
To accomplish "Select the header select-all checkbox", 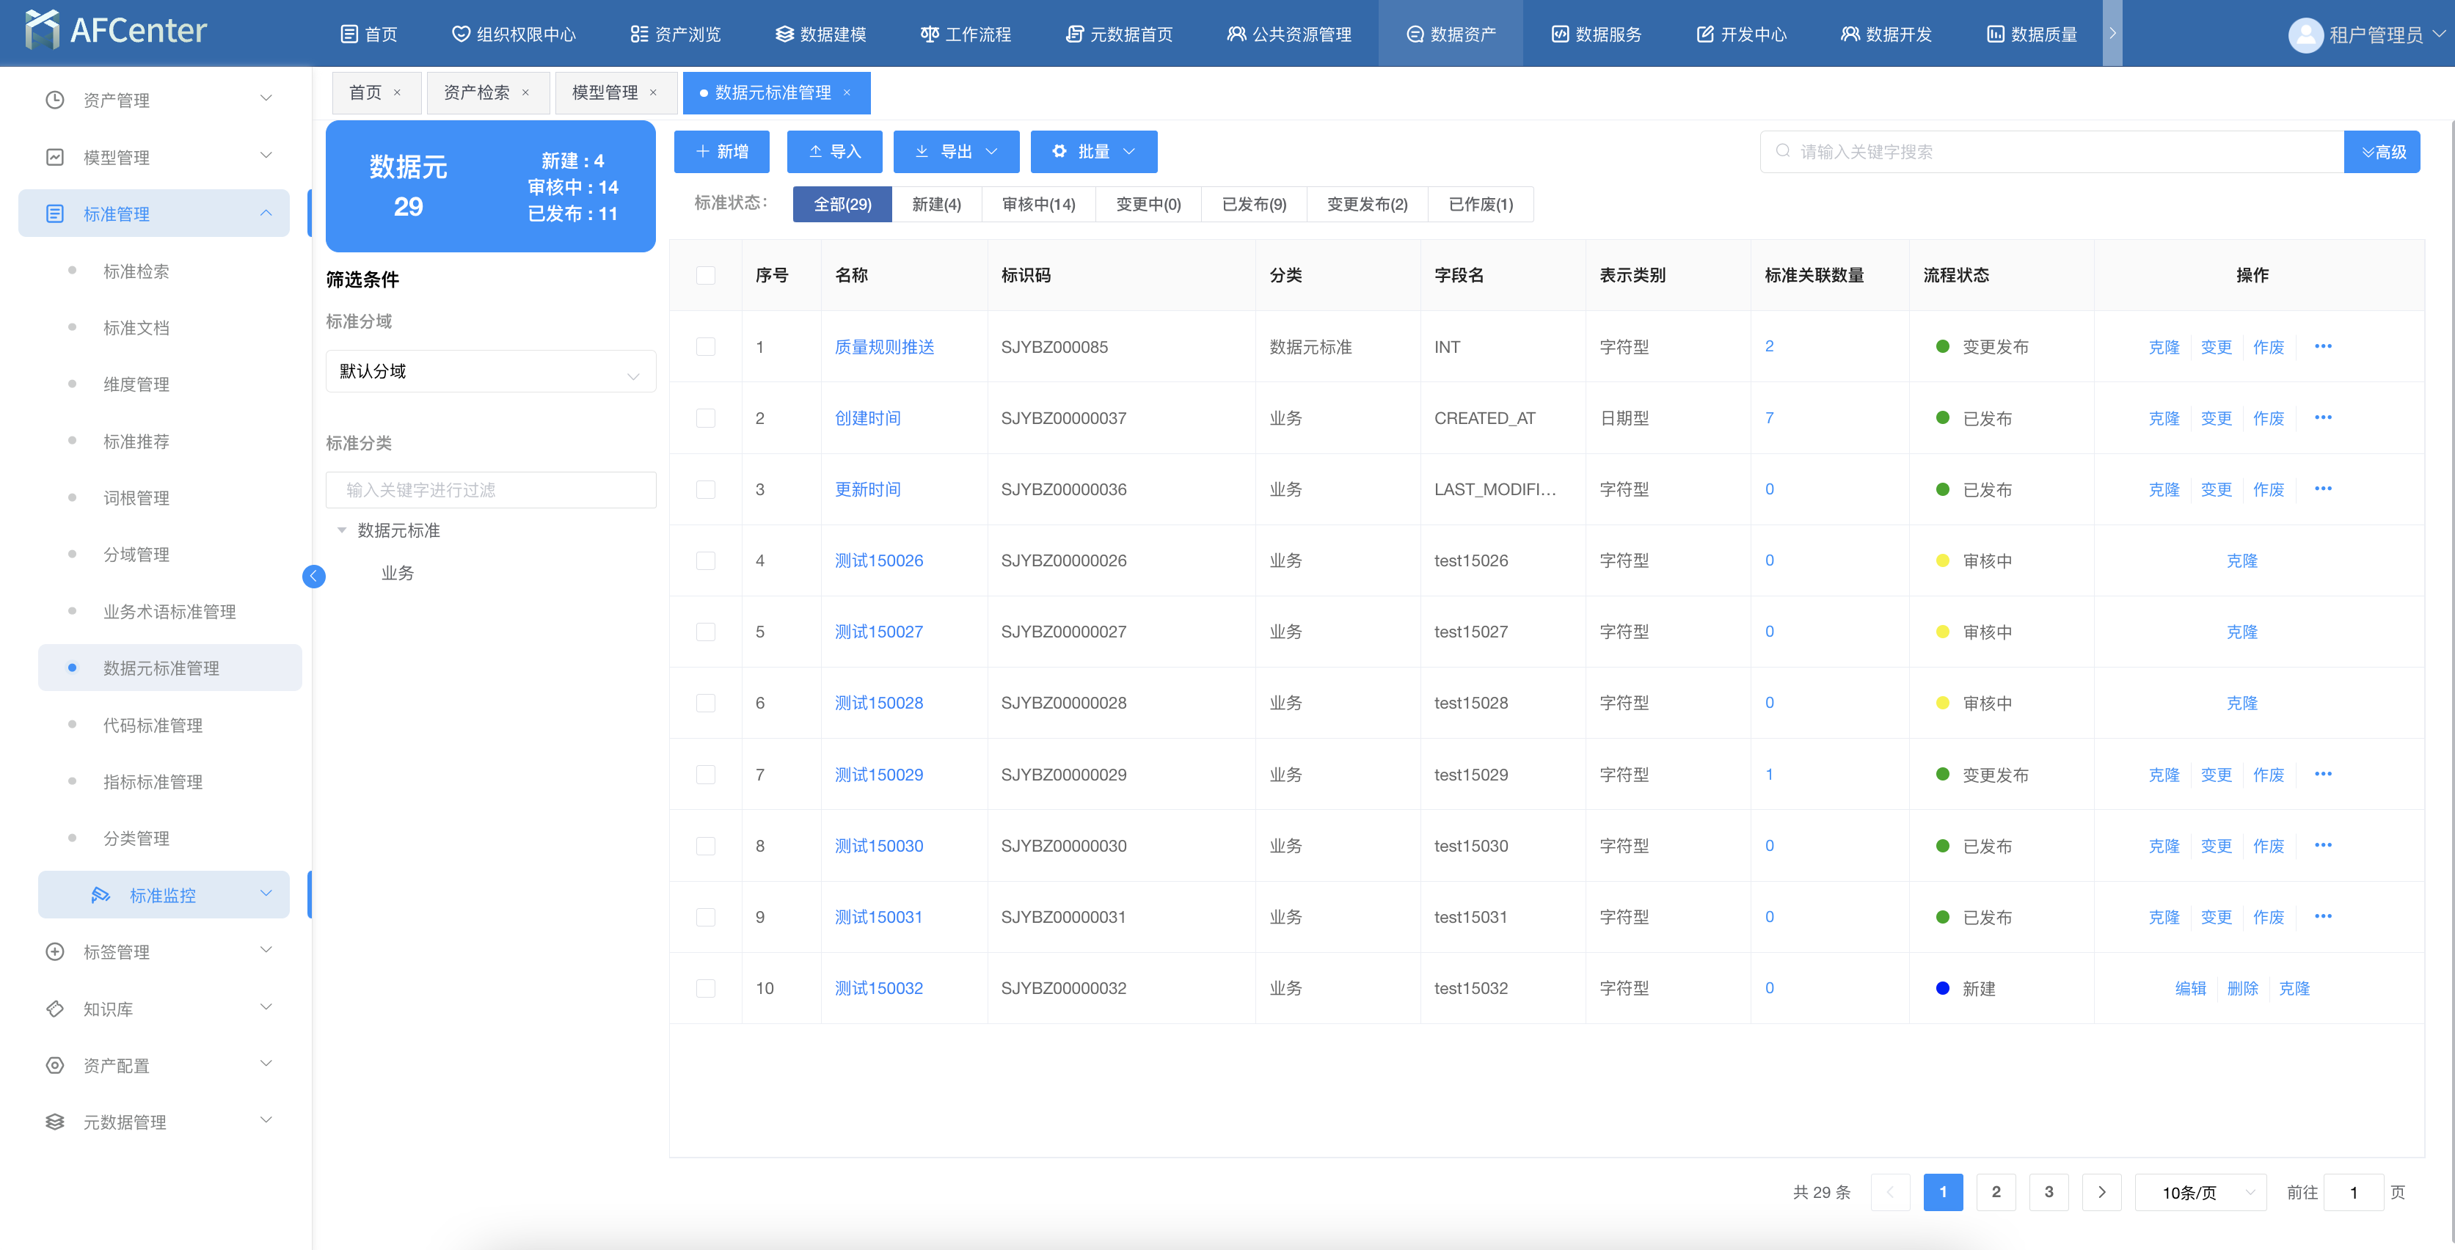I will [x=705, y=275].
